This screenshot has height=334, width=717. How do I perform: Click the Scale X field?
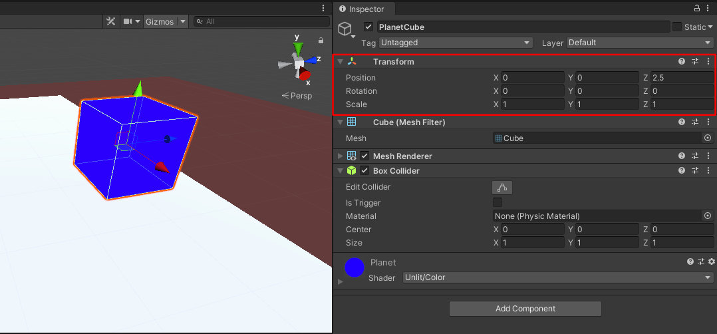click(532, 104)
